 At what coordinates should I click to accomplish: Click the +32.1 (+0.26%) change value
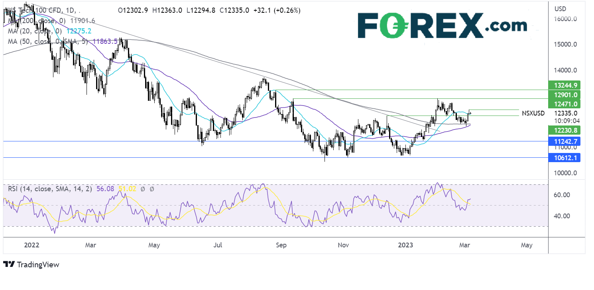(x=276, y=11)
